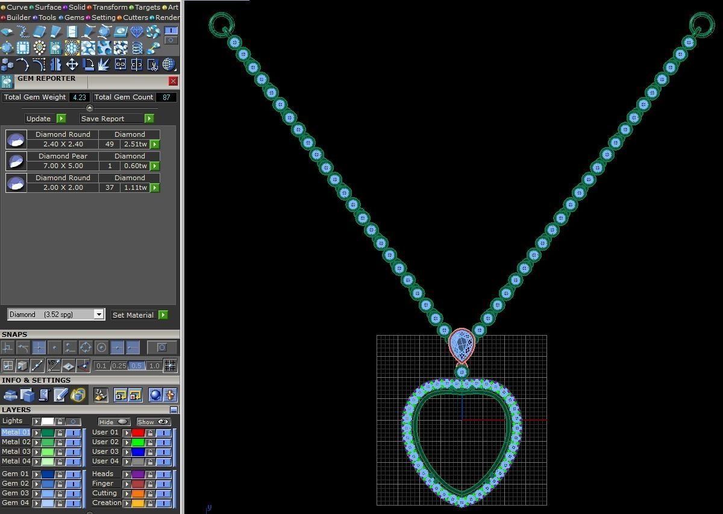Set grid snap spacing to 0.1
723x514 pixels.
coord(101,366)
